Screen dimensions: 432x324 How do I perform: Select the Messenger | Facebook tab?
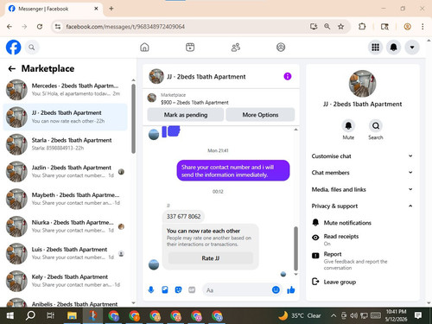54,9
